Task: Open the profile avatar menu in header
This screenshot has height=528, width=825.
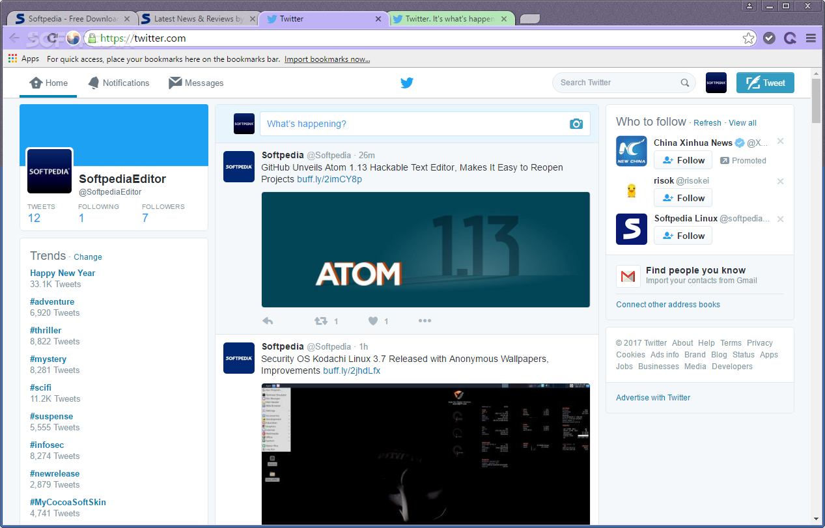Action: (716, 83)
